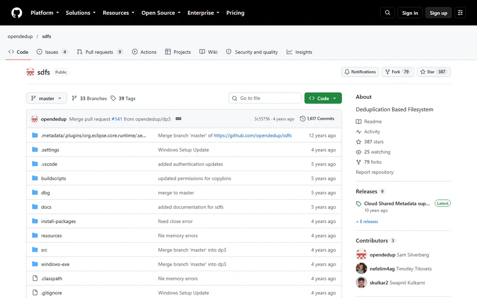Open the green Code dropdown button

pos(323,98)
